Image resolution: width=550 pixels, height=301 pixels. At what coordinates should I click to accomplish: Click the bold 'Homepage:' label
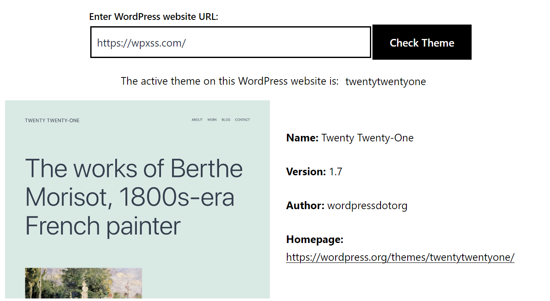coord(315,240)
